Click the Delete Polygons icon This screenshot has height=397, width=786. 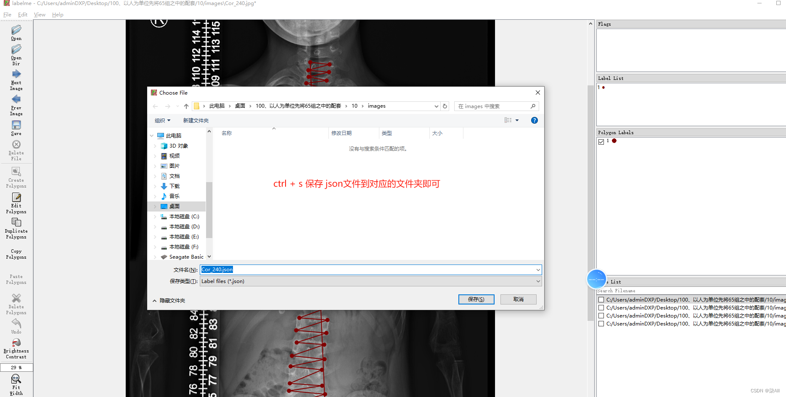16,298
